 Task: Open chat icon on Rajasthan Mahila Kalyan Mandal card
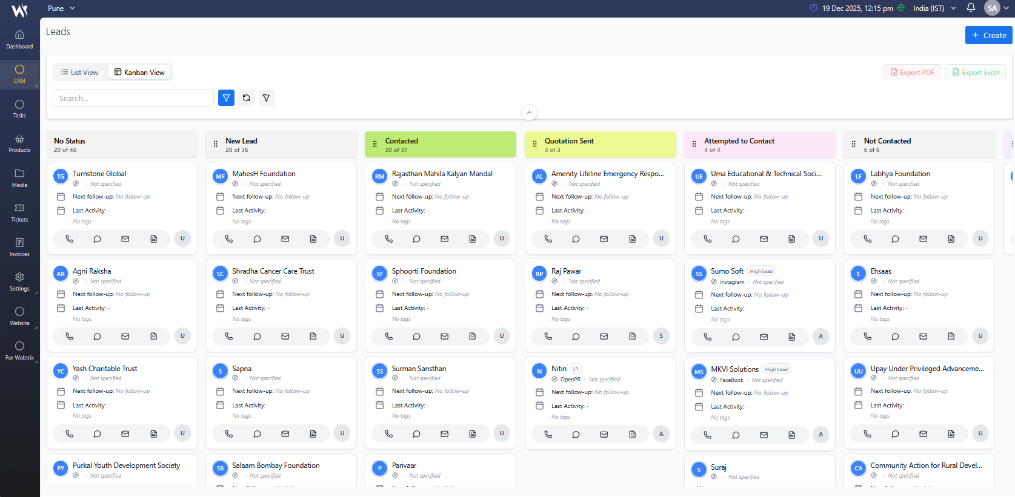416,239
